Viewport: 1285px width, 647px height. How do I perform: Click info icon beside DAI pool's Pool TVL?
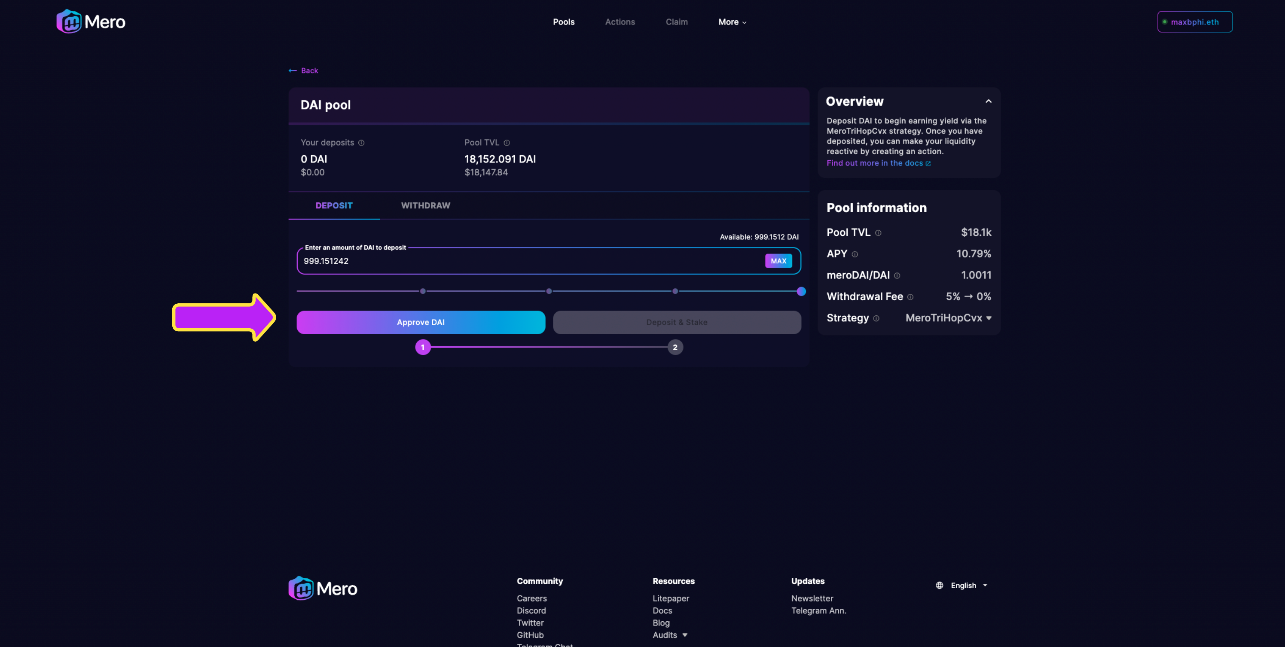click(507, 143)
